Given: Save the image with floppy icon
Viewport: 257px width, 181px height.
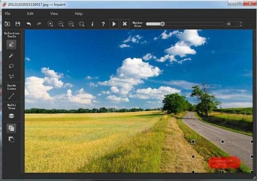Looking at the screenshot, I should point(18,24).
